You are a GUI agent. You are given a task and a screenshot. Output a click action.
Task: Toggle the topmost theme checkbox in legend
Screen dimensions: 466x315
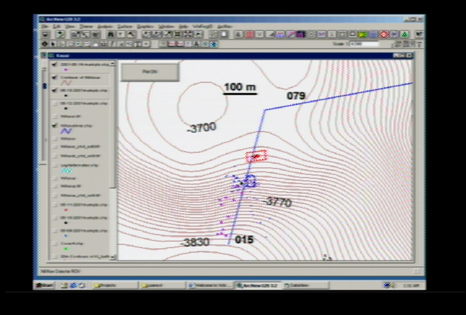[55, 64]
